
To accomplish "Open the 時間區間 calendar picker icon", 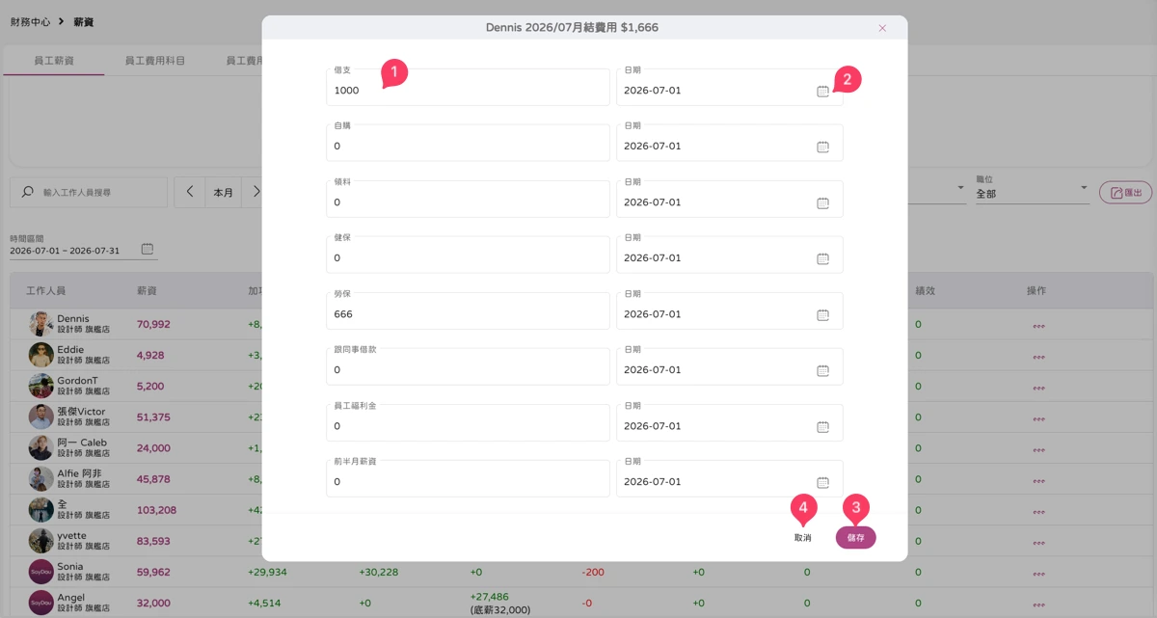I will click(148, 249).
